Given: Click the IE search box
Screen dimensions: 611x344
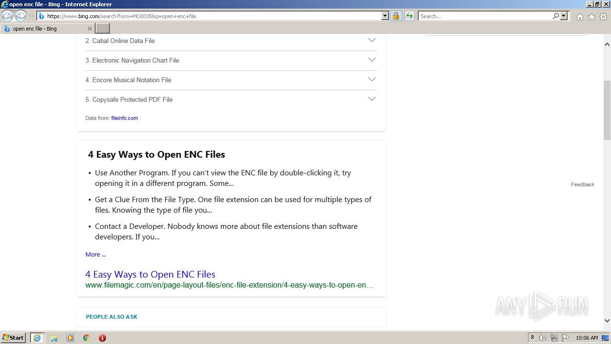Looking at the screenshot, I should [x=485, y=16].
